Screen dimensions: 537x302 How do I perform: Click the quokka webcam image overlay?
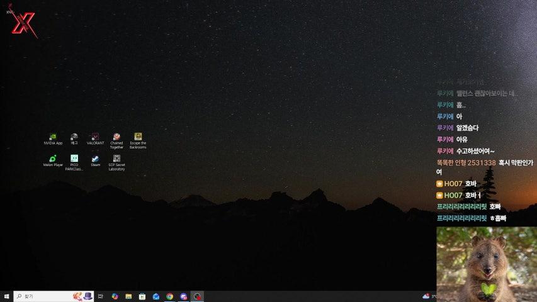point(486,264)
